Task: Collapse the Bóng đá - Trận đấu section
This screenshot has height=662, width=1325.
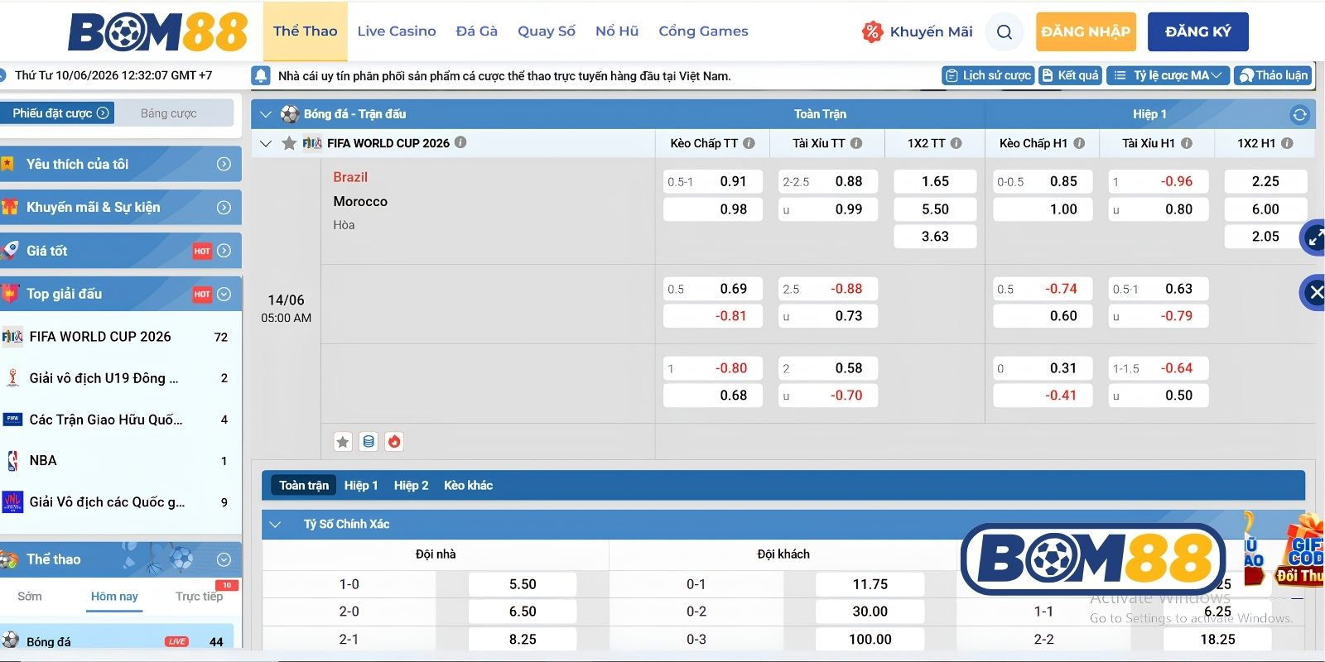Action: (x=266, y=114)
